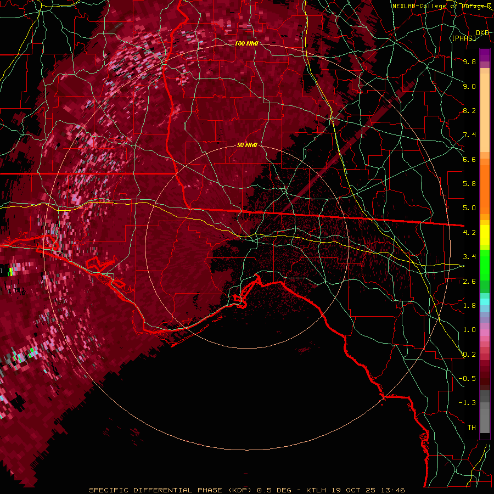The width and height of the screenshot is (494, 494).
Task: Click the 6.6 color scale value
Action: pos(469,159)
